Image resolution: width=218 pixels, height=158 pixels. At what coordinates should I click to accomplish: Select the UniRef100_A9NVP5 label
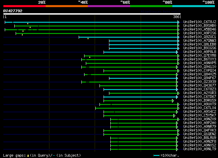click(x=200, y=63)
